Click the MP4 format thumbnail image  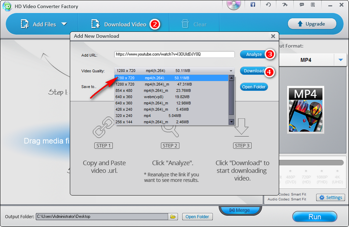[305, 110]
